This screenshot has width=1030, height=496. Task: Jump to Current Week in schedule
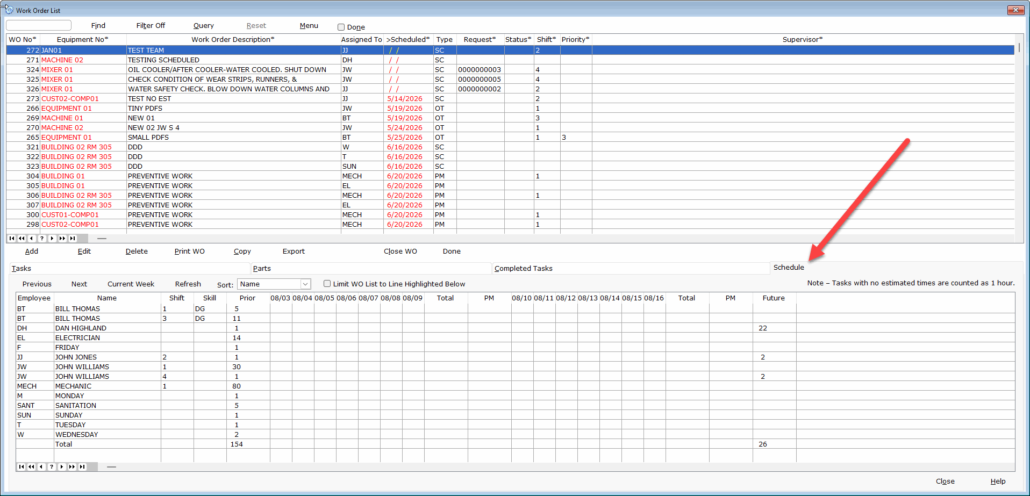tap(131, 284)
